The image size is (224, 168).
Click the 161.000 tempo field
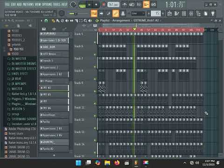point(113,5)
